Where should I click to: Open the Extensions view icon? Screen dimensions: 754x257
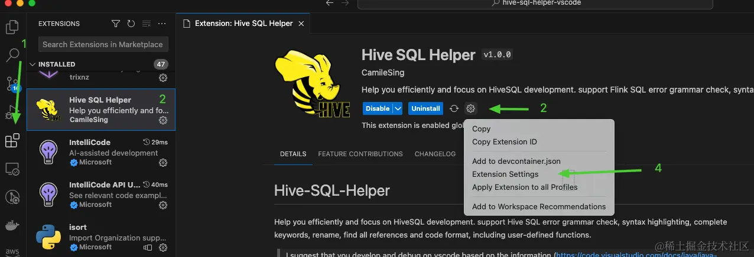(12, 141)
